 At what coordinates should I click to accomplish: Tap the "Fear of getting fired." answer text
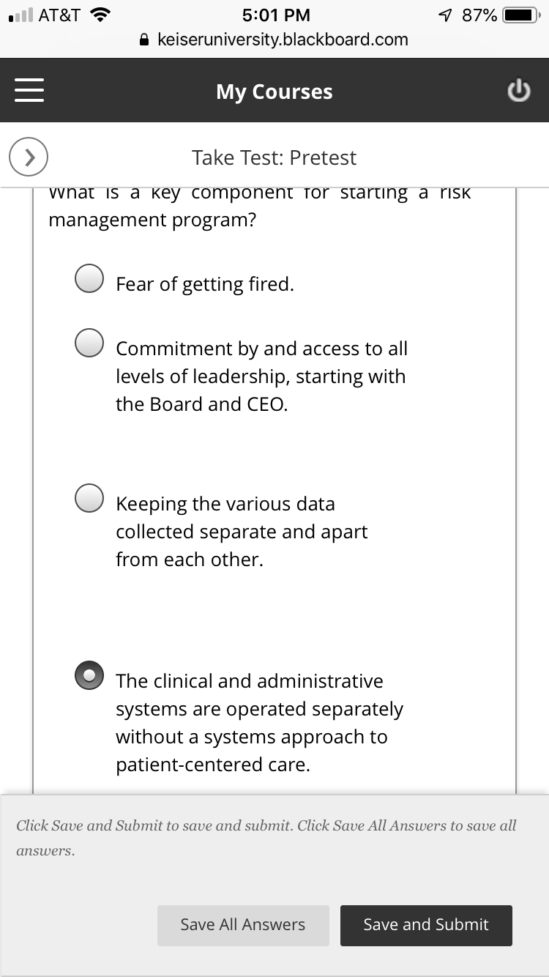click(x=205, y=284)
